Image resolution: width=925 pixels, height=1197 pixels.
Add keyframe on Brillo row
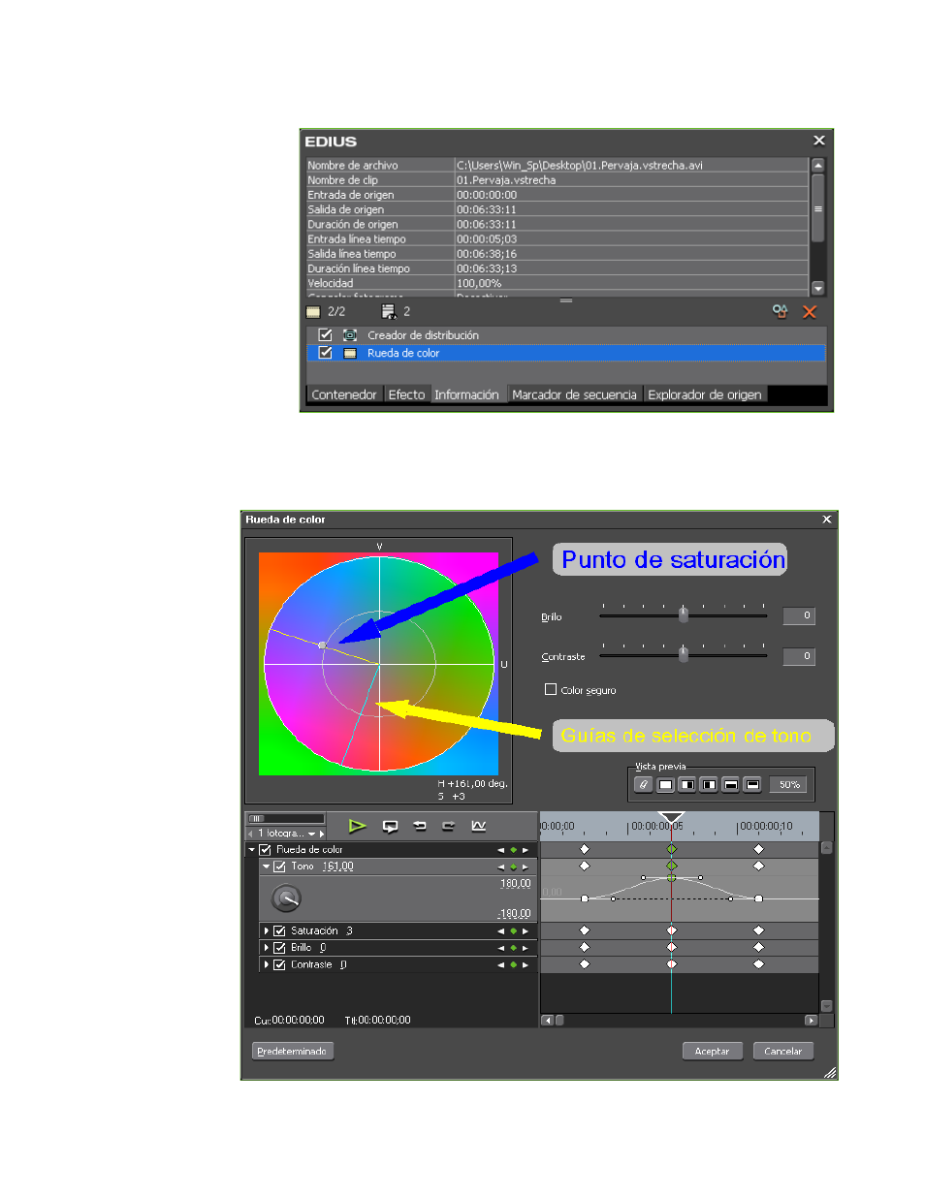pyautogui.click(x=513, y=948)
